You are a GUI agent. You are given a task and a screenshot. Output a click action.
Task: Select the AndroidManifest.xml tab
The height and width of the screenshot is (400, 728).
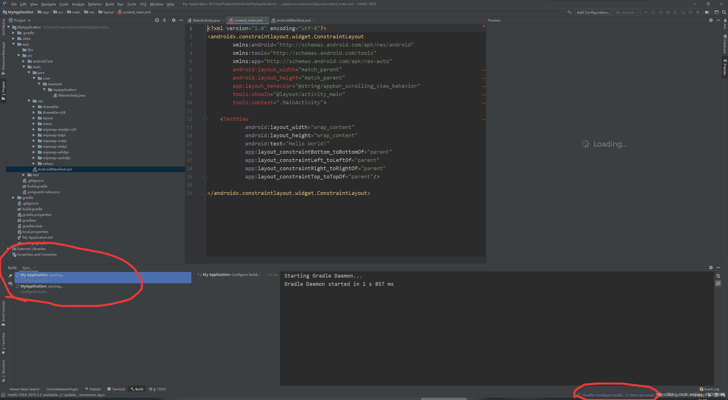[291, 20]
